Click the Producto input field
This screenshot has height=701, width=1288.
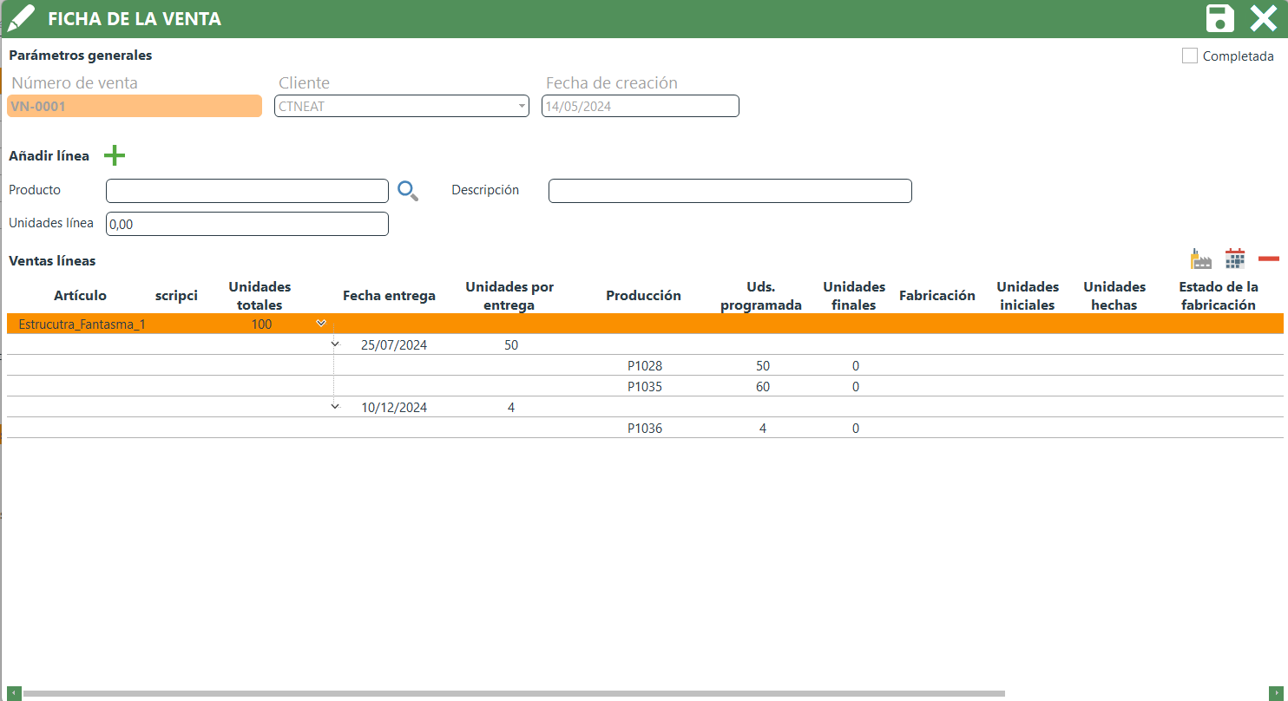point(246,191)
